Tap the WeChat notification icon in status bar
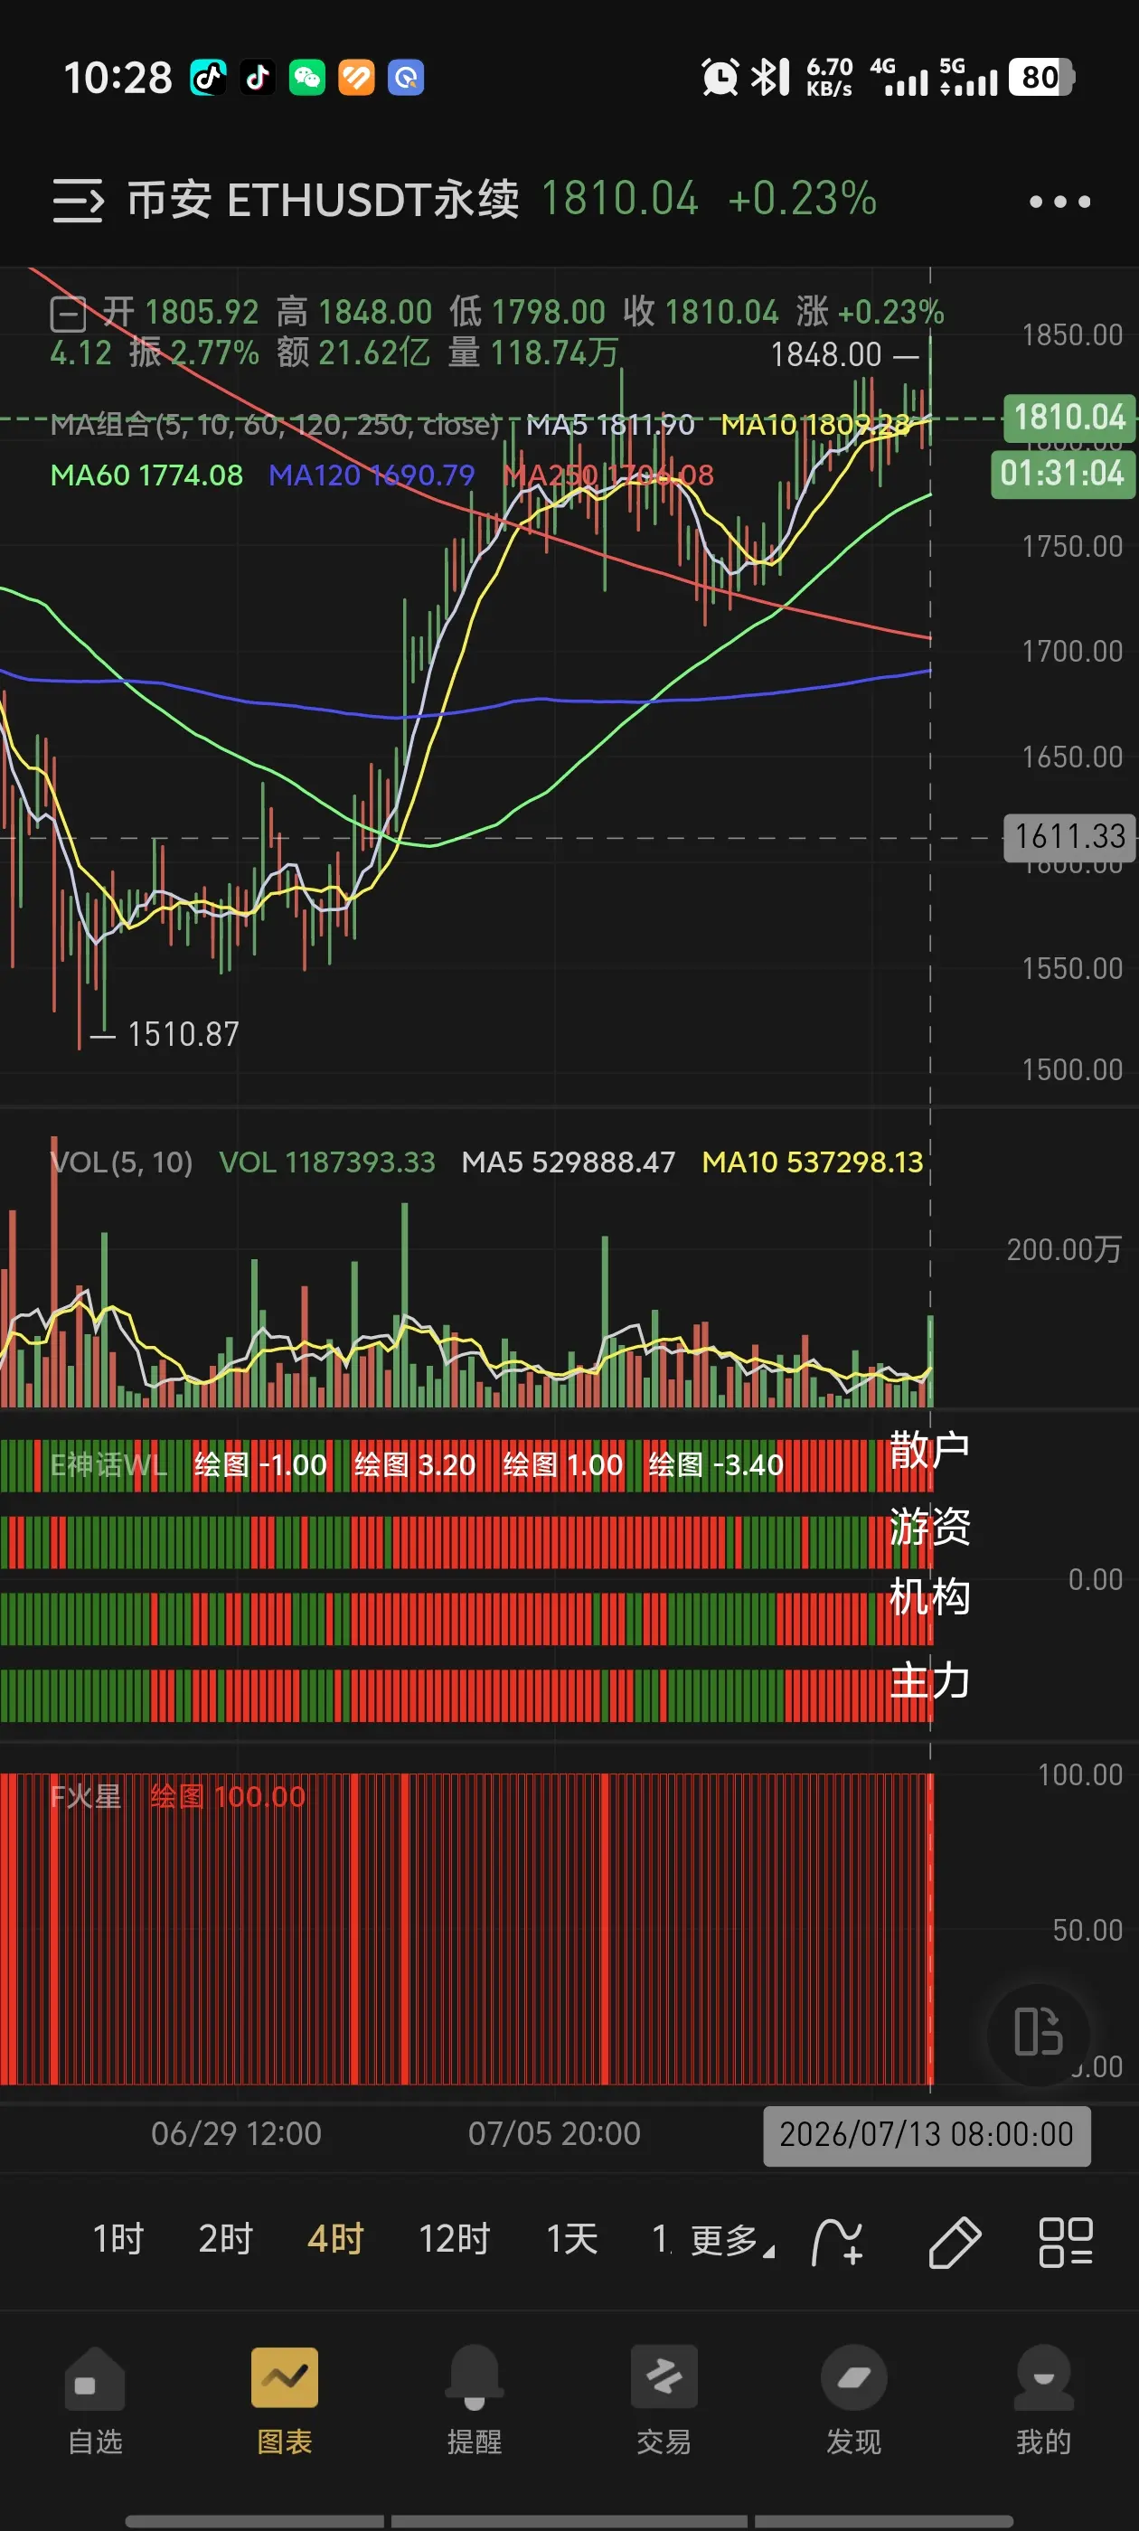Viewport: 1139px width, 2531px height. (306, 77)
